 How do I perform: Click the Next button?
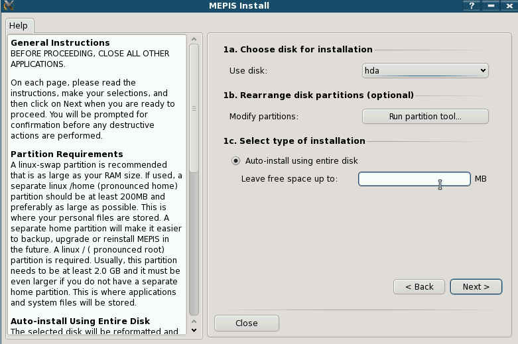[476, 286]
